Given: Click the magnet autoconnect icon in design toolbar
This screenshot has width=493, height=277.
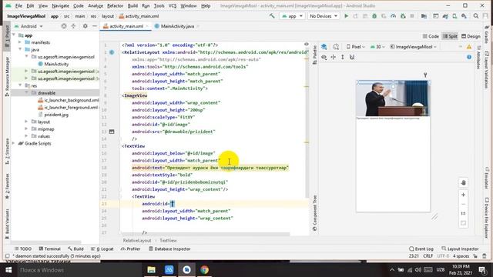Looking at the screenshot, I should coord(352,57).
